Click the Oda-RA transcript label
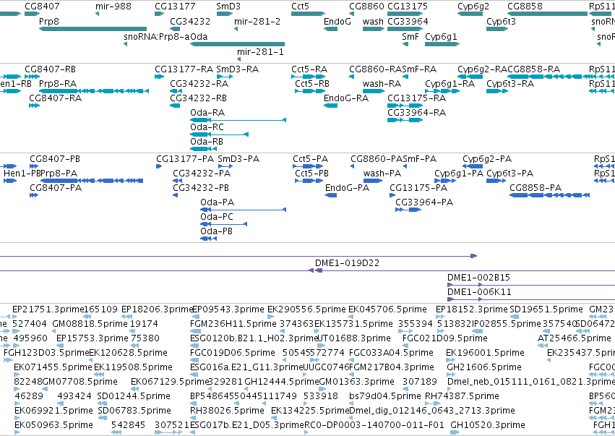Screen dimensions: 615x436 (207, 113)
